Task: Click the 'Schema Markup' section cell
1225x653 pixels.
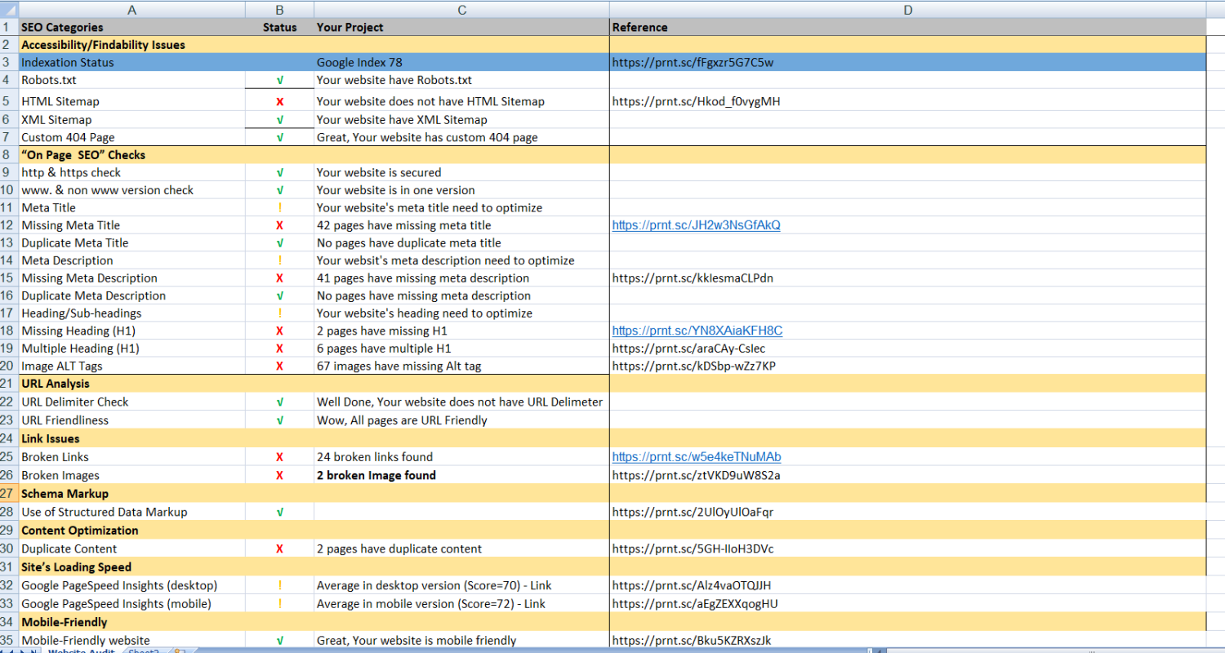Action: point(132,494)
